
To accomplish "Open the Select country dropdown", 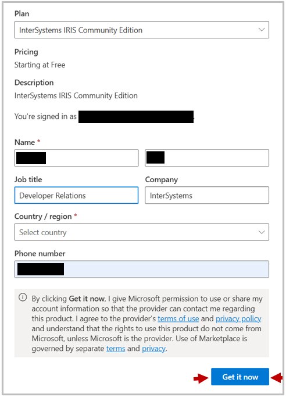I will (142, 232).
